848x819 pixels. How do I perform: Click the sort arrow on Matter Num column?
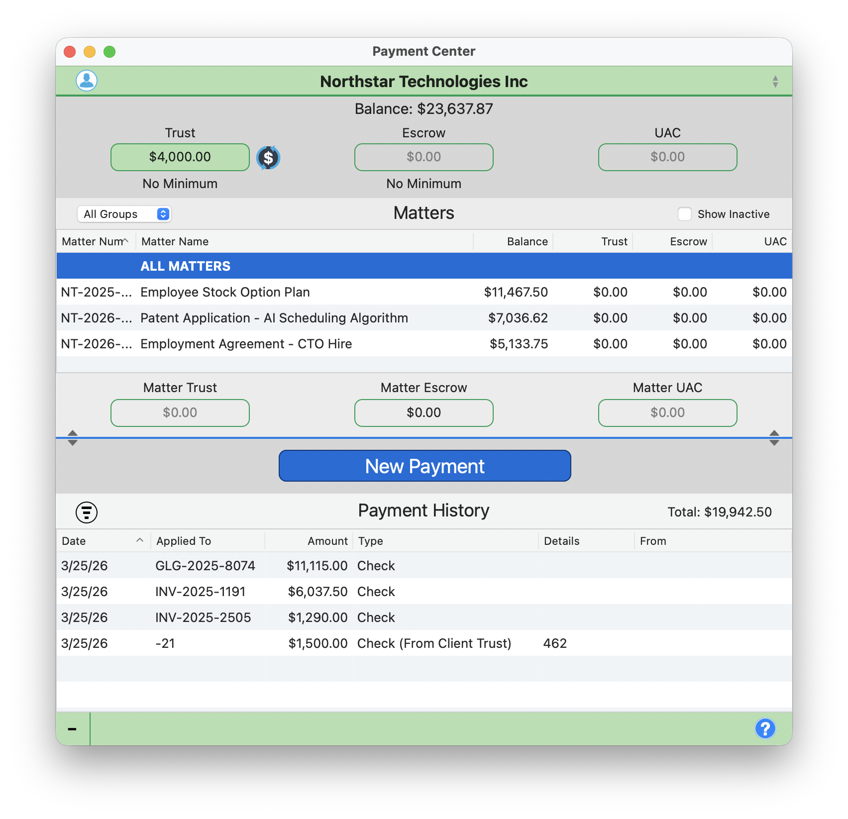[x=125, y=241]
